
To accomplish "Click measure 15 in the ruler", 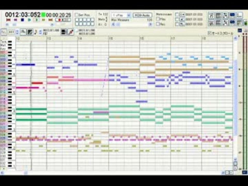I will pos(111,38).
